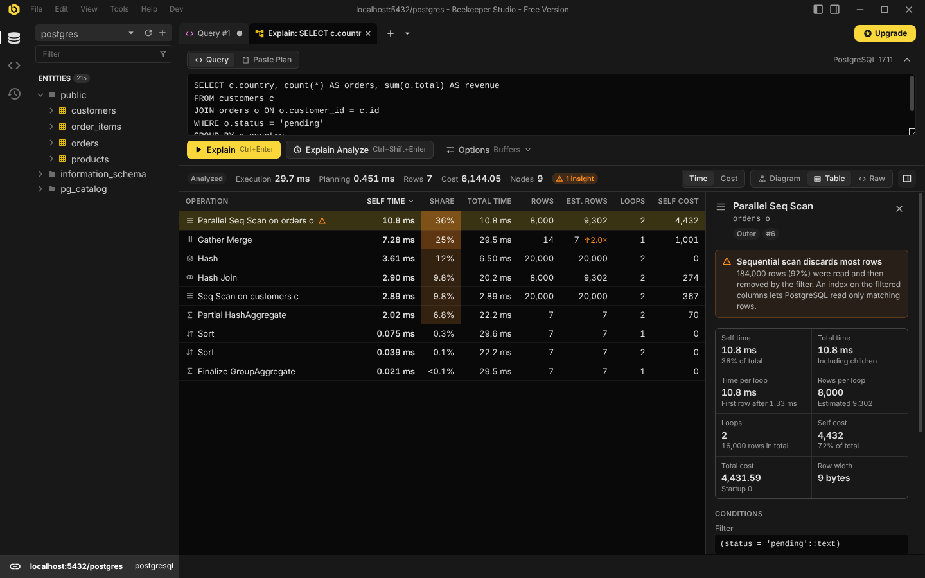Screen dimensions: 925x578
Task: Switch metric to Cost
Action: (729, 179)
